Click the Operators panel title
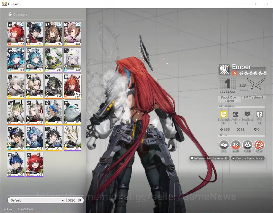Image resolution: width=273 pixels, height=213 pixels. [x=20, y=14]
